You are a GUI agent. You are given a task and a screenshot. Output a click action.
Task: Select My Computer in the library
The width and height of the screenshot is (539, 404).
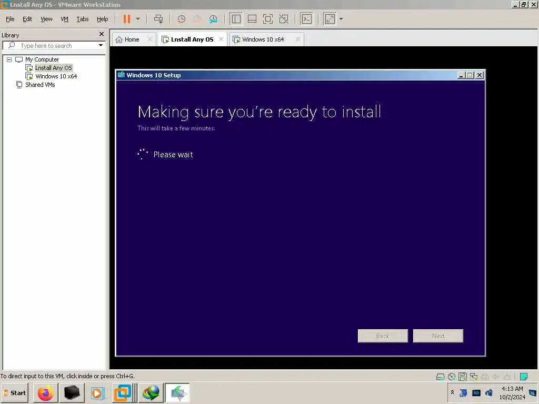pyautogui.click(x=42, y=59)
